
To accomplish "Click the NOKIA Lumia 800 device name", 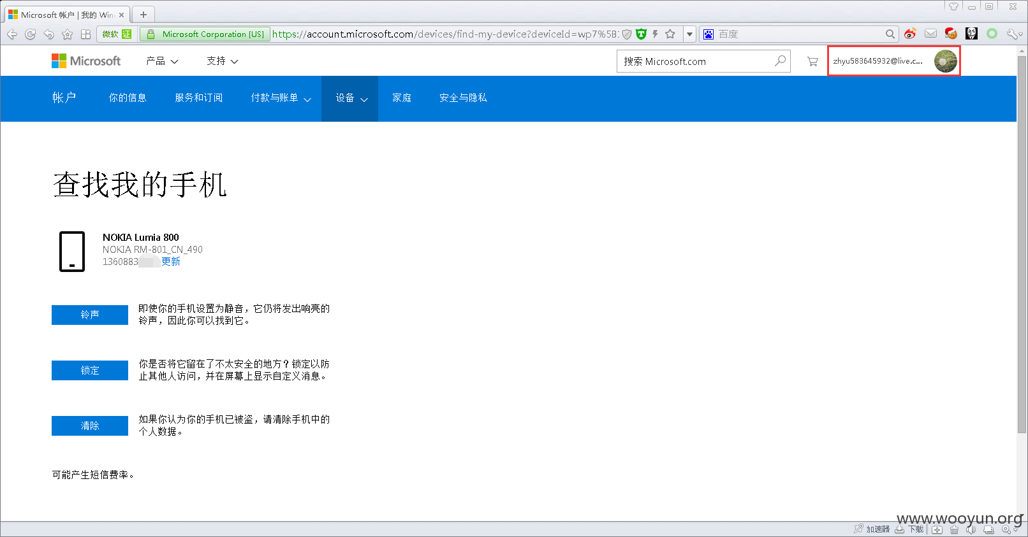I will pyautogui.click(x=141, y=238).
